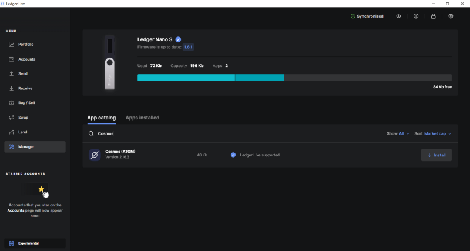Click the Apps 2 count

[x=226, y=66]
